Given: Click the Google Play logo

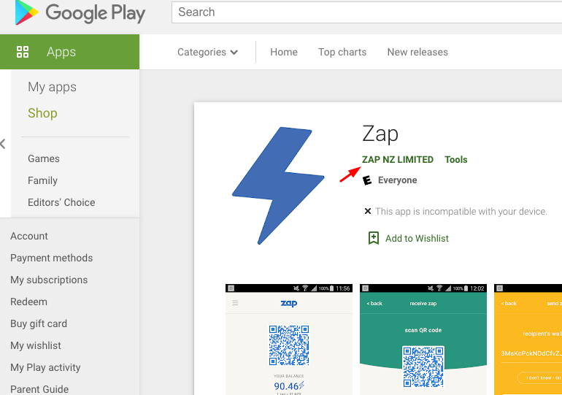Looking at the screenshot, I should pyautogui.click(x=80, y=13).
